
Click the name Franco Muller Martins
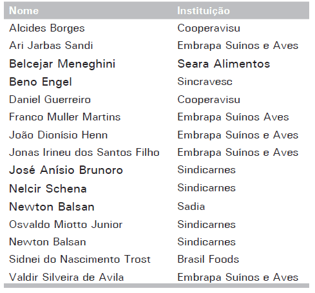pyautogui.click(x=65, y=117)
